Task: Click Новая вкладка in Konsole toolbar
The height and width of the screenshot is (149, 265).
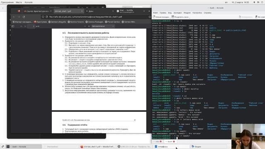Action: pos(161,17)
